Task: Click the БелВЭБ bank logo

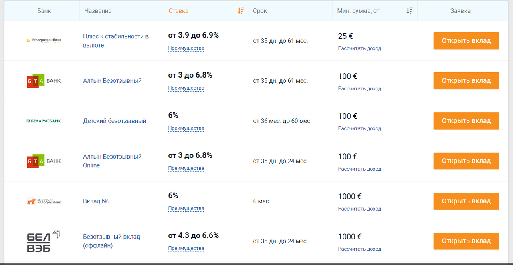Action: tap(44, 241)
